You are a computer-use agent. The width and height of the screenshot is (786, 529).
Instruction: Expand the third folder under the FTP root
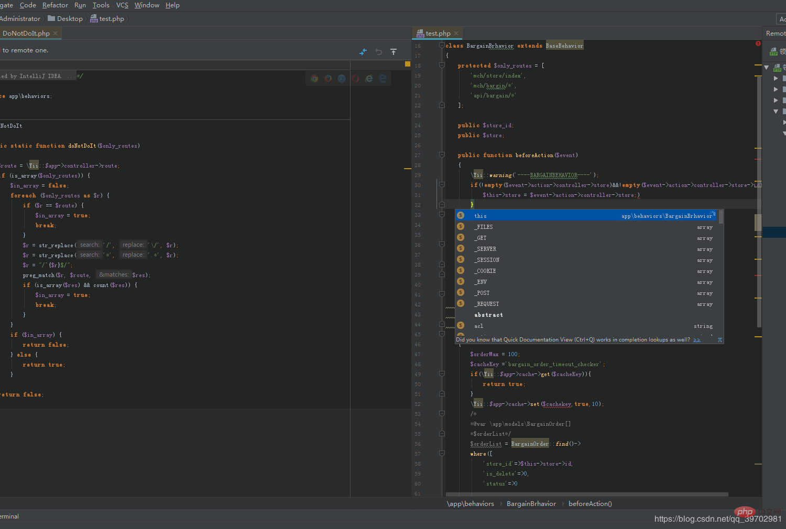coord(776,100)
